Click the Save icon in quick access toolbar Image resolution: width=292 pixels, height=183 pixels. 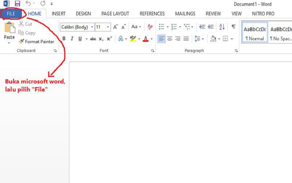(x=18, y=4)
